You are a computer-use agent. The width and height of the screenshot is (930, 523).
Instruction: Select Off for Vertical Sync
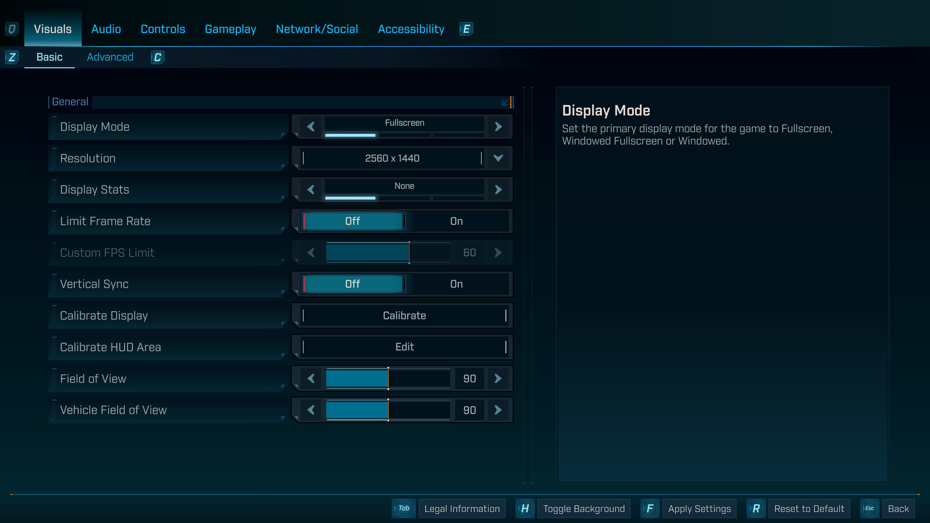(x=352, y=284)
